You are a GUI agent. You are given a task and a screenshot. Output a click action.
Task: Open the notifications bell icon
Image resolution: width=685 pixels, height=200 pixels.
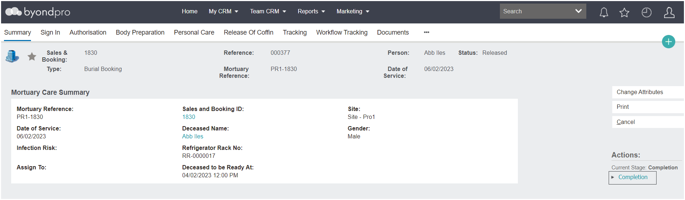click(x=604, y=12)
